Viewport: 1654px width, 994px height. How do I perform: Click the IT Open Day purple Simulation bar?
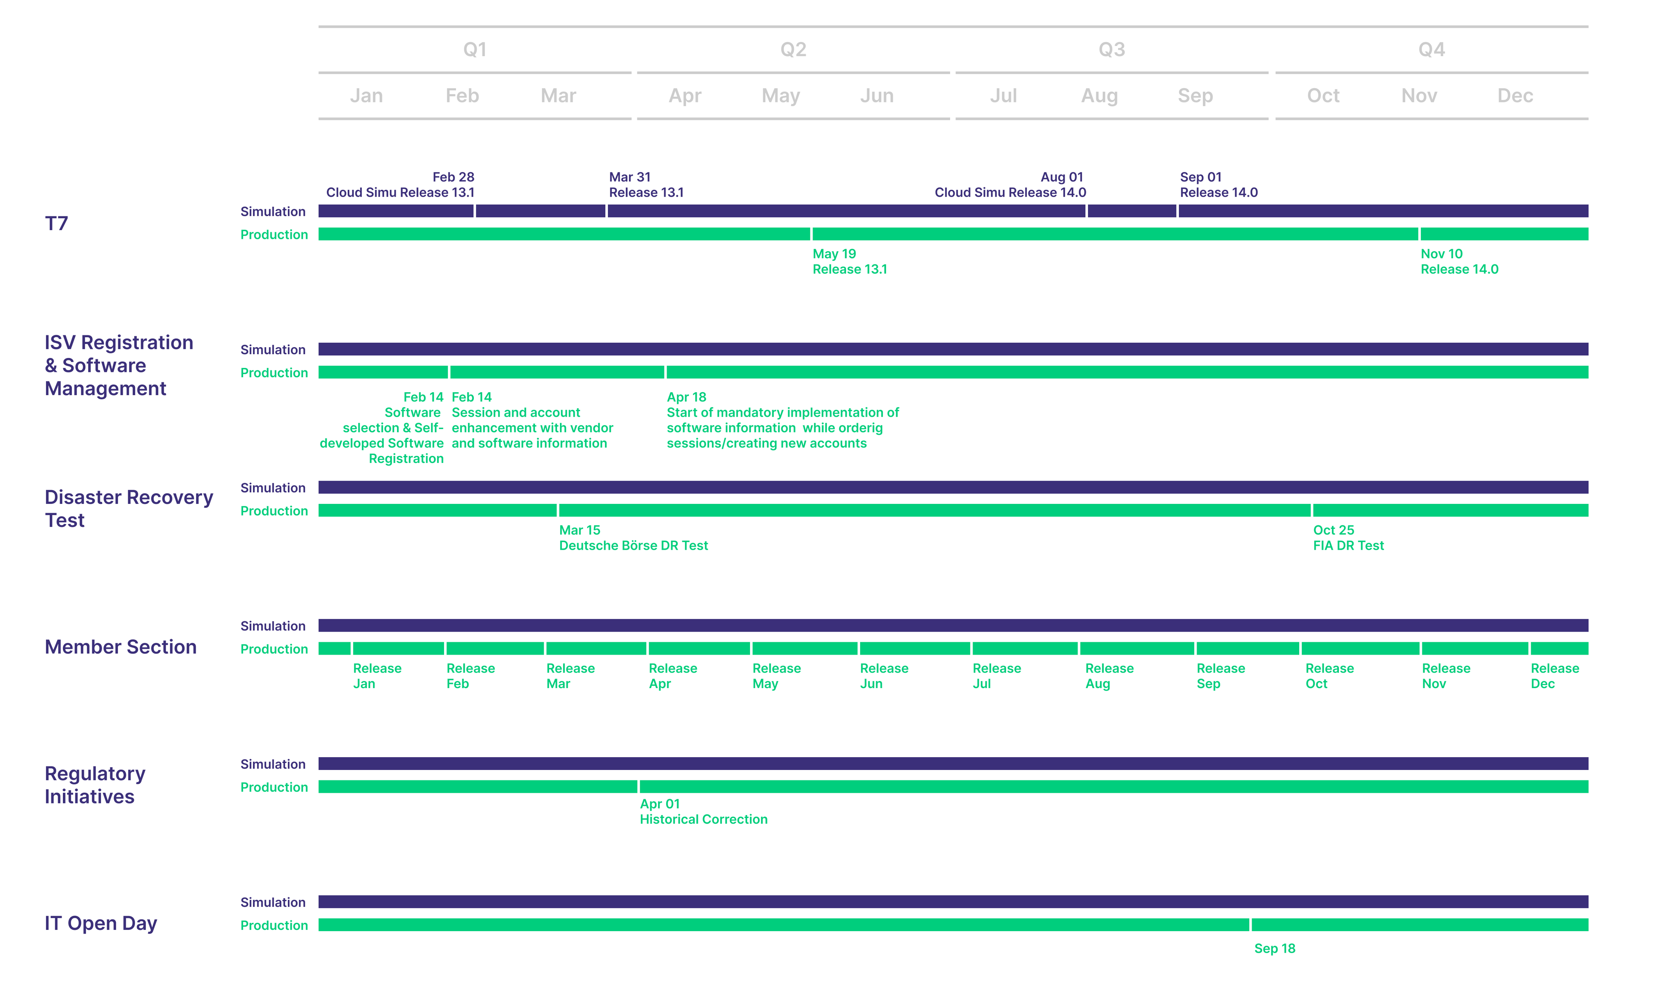tap(953, 901)
